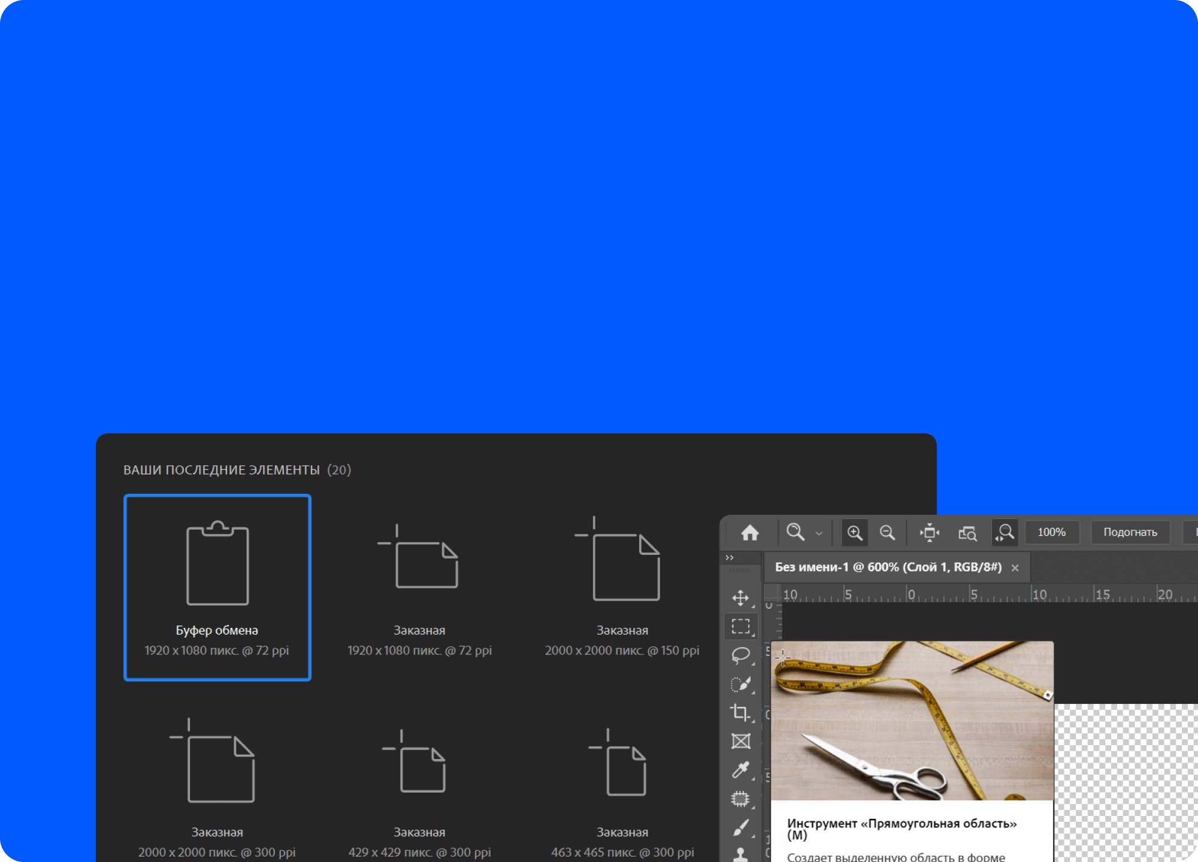This screenshot has width=1198, height=862.
Task: Select the Quick Selection brush tool
Action: click(740, 684)
